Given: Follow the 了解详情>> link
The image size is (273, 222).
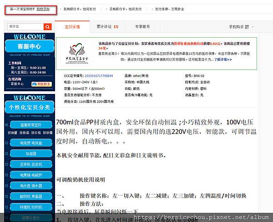Looking at the screenshot, I should click(x=223, y=59).
